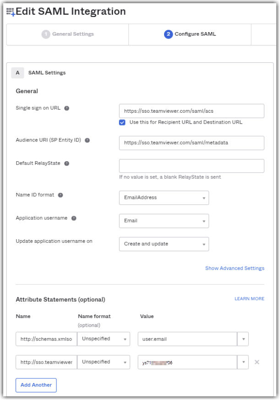Uncheck Use this for Recipient URL checkbox
The height and width of the screenshot is (400, 280).
coord(122,122)
